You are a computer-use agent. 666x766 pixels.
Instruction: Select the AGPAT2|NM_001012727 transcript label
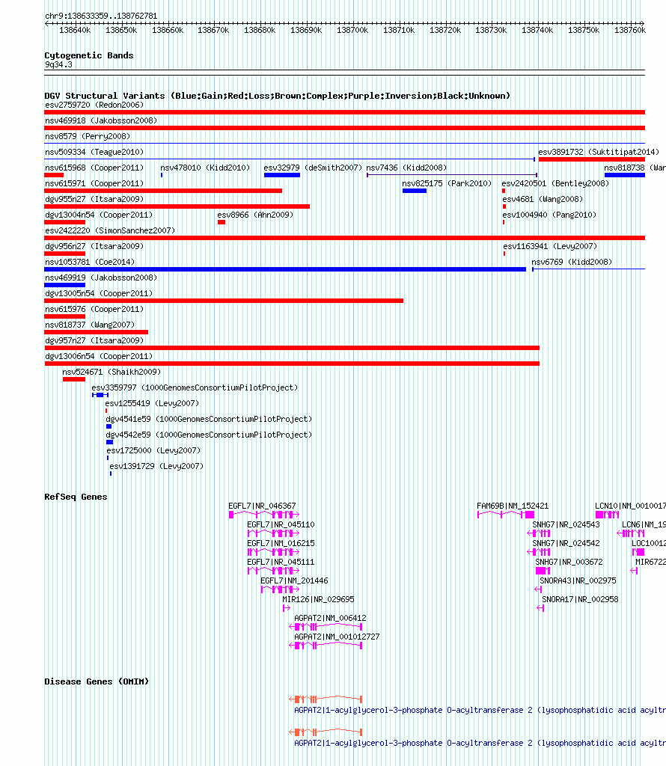pos(337,637)
